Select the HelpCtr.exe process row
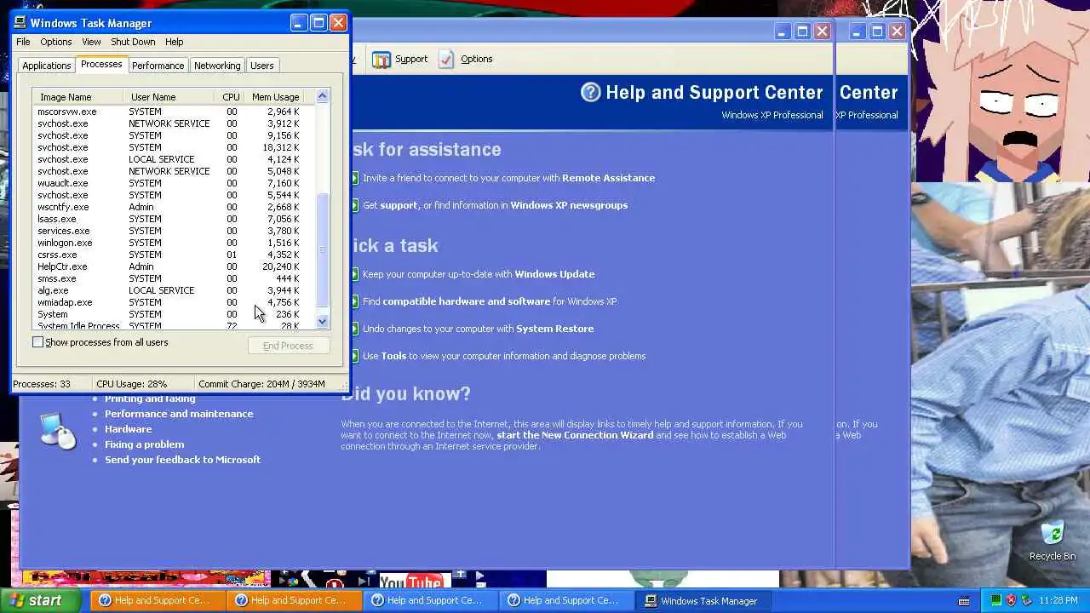Image resolution: width=1090 pixels, height=613 pixels. click(x=175, y=266)
